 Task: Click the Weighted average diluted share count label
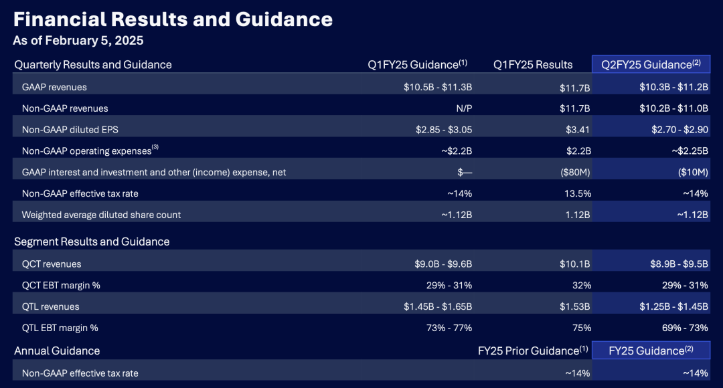pos(101,215)
